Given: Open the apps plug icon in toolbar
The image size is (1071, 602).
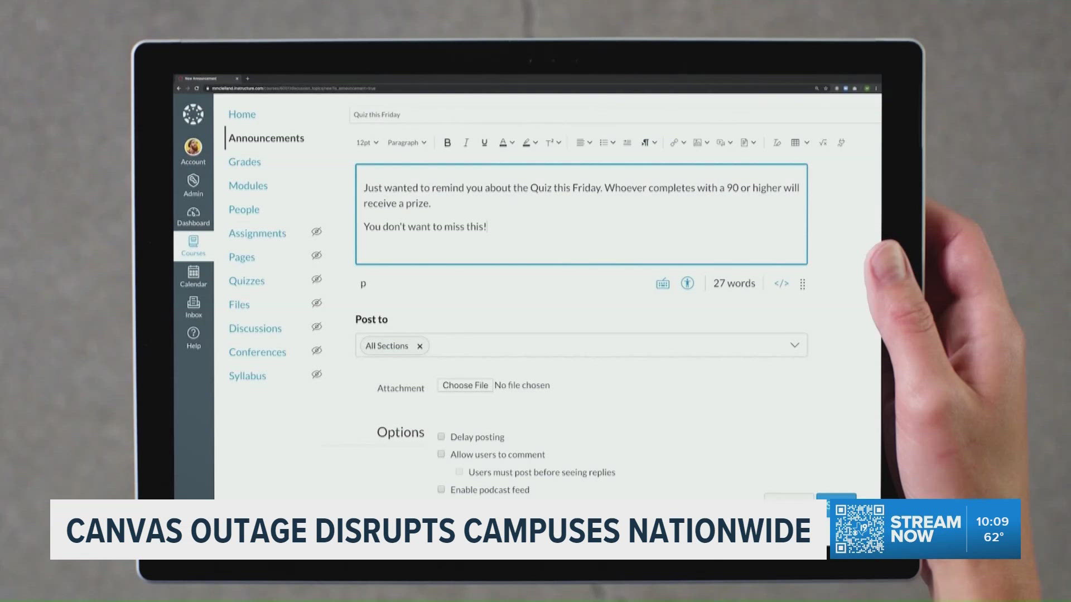Looking at the screenshot, I should tap(841, 143).
